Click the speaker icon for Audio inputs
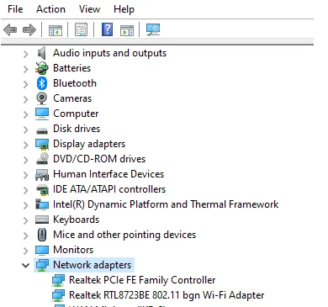328x307 pixels. [x=42, y=53]
